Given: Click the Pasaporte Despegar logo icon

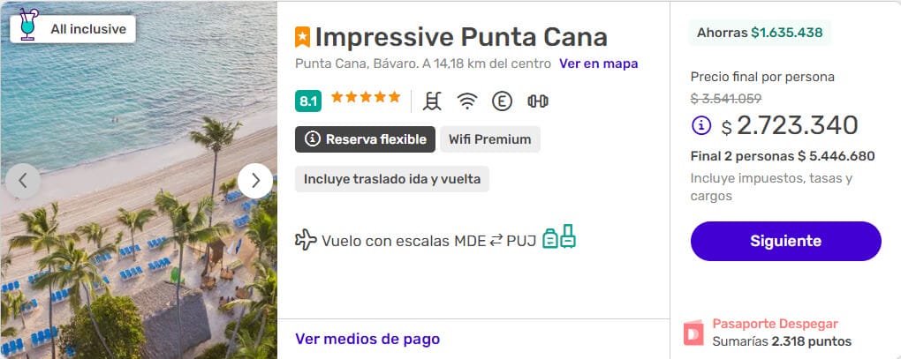Looking at the screenshot, I should [x=693, y=333].
